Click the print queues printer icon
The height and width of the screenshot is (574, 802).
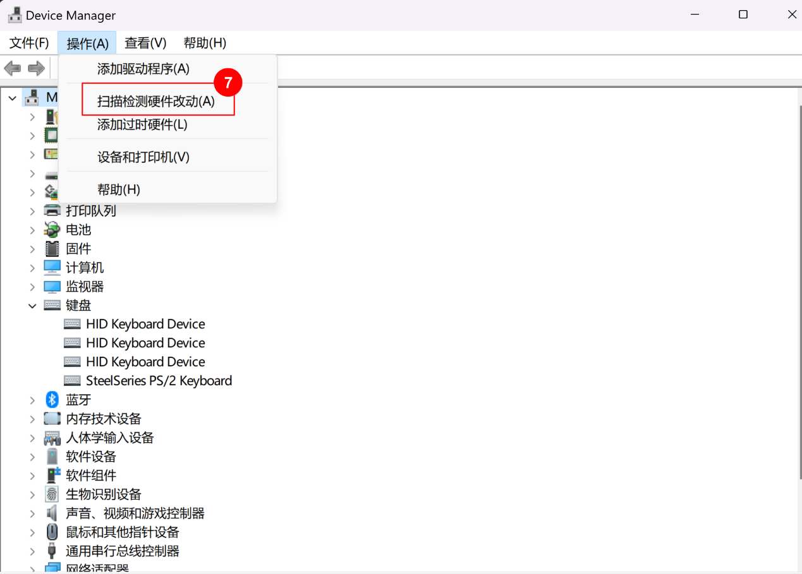pos(52,211)
